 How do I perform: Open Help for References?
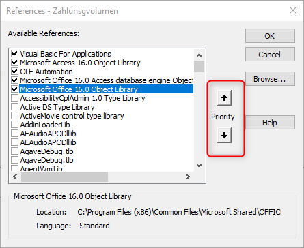coord(270,123)
